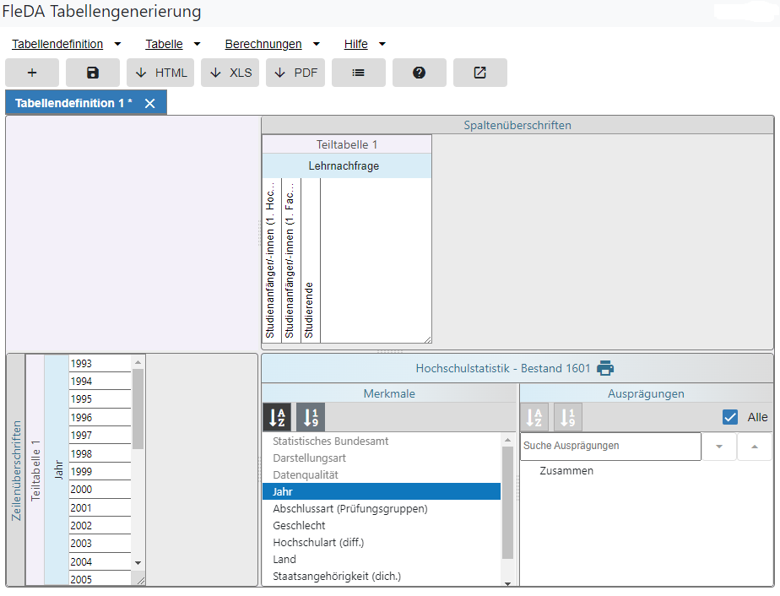
Task: Print Hochschulstatistik using the printer icon
Action: point(605,368)
